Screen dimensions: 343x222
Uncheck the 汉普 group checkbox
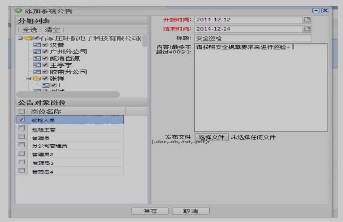click(x=45, y=45)
